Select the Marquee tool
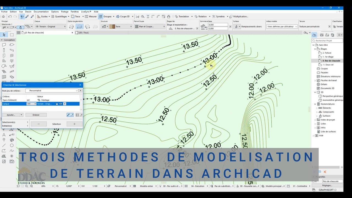352x198 pixels. (x=12, y=35)
